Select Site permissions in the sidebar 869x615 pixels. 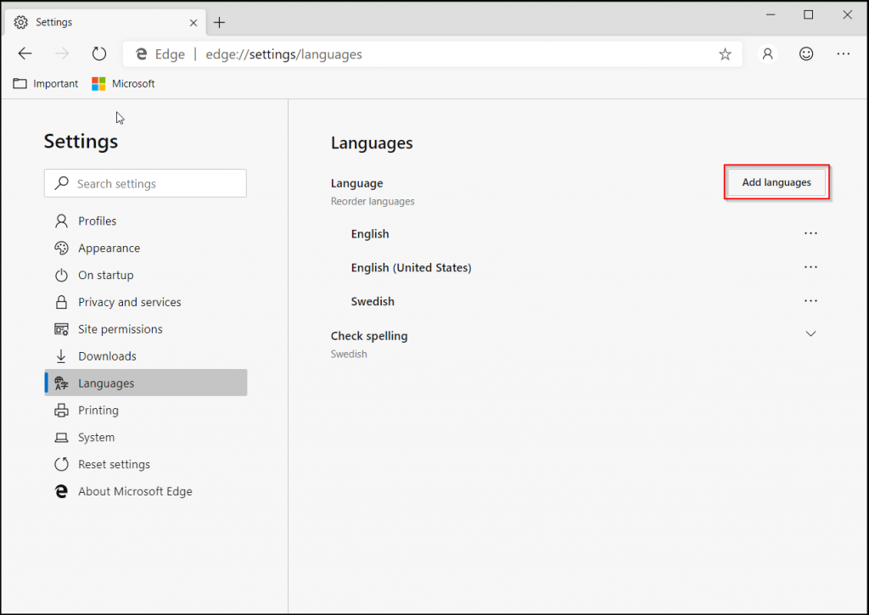point(120,329)
